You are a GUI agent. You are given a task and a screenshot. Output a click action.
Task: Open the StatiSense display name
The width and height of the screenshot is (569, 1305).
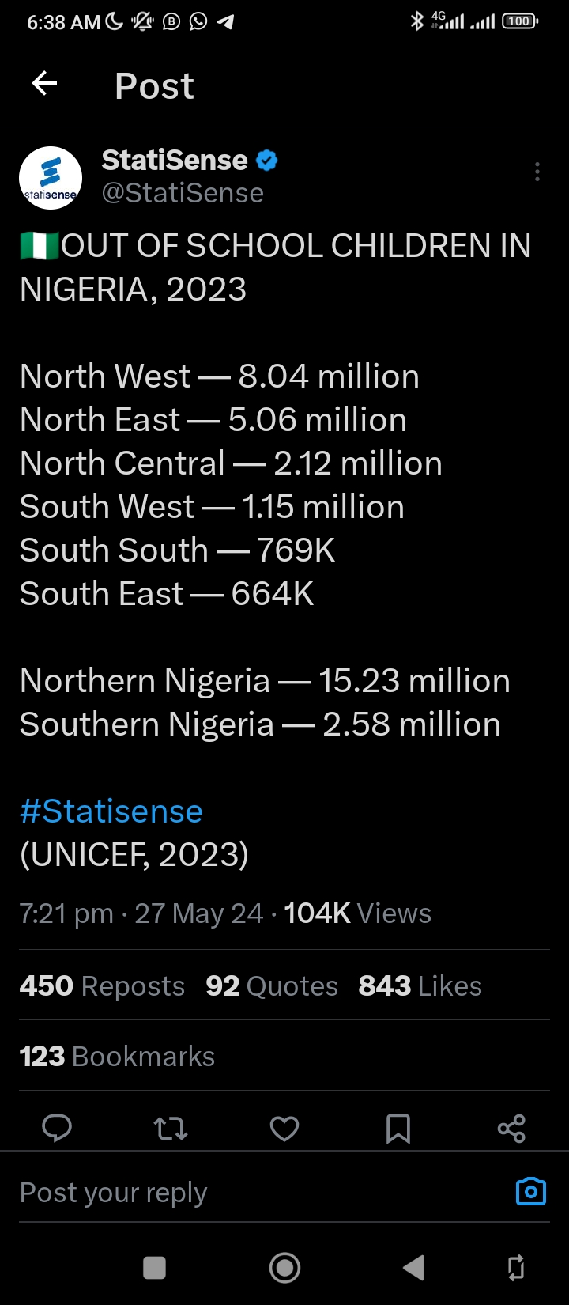click(175, 161)
